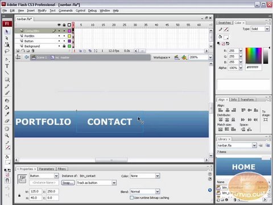Open the Modify menu

click(42, 11)
